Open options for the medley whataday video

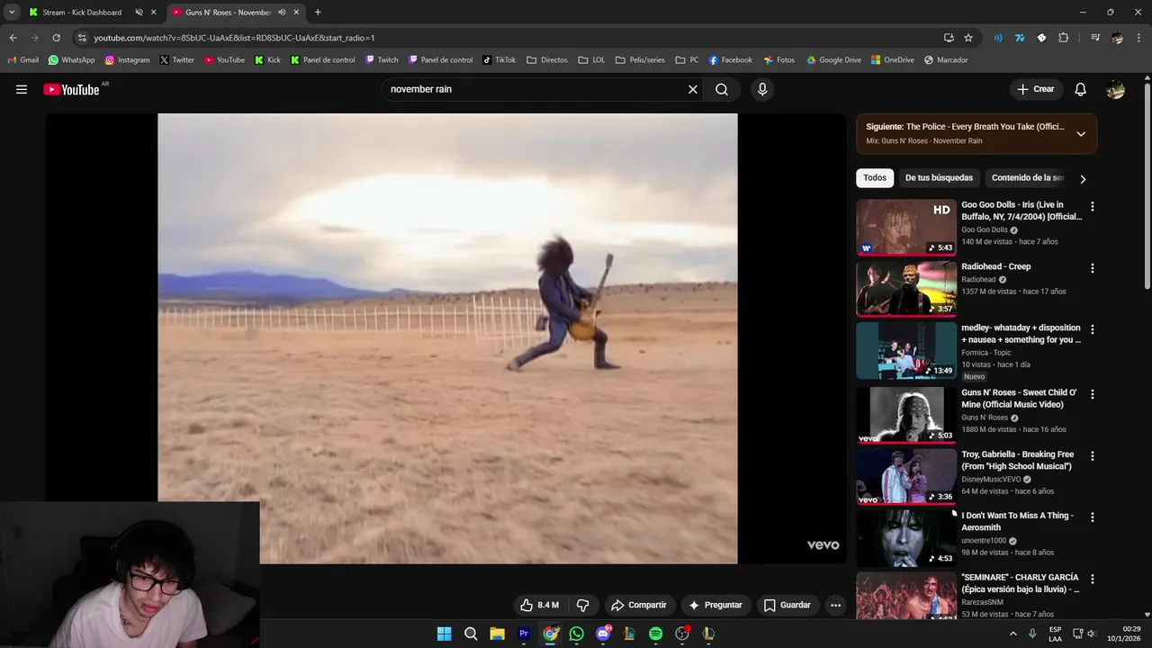click(x=1093, y=330)
